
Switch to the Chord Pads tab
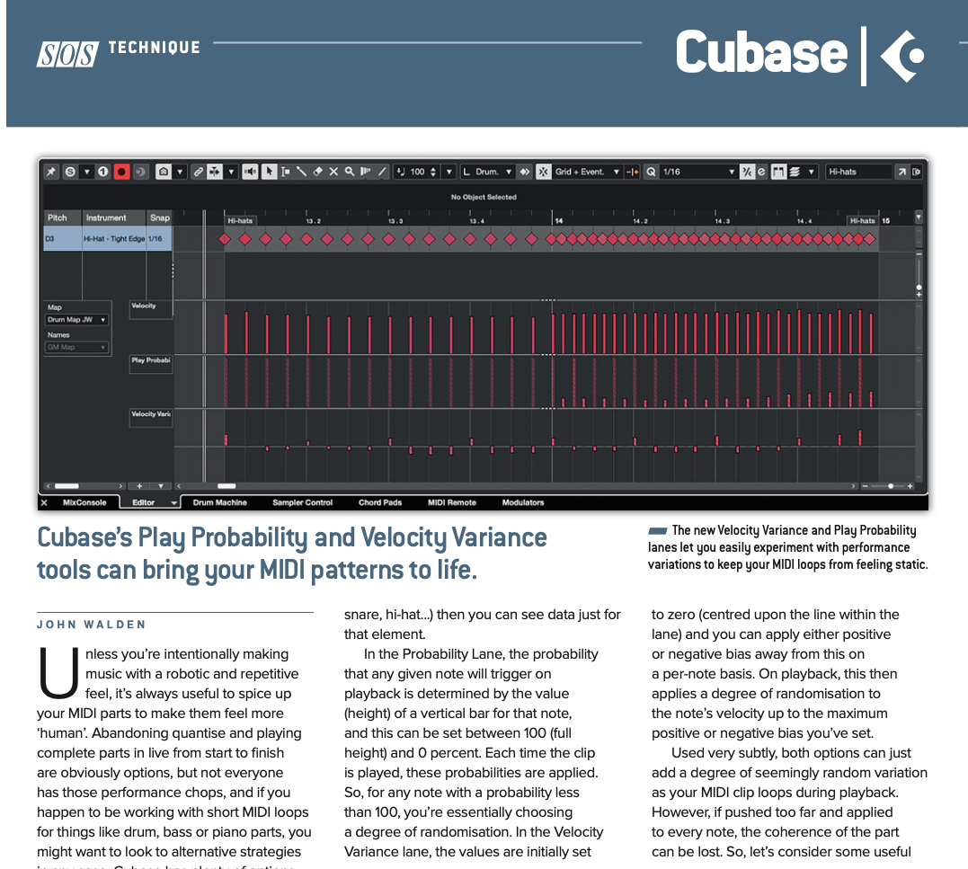[x=380, y=503]
